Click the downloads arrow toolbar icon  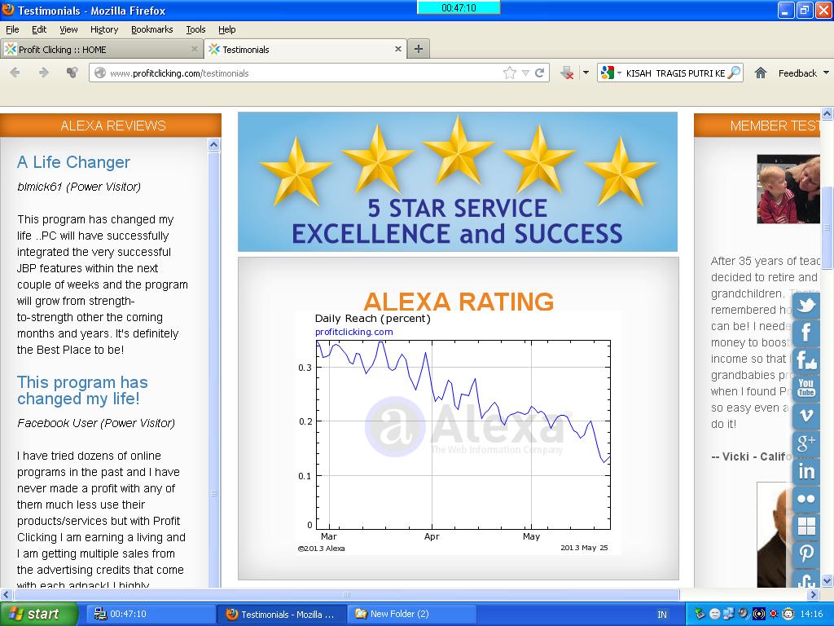pyautogui.click(x=568, y=73)
